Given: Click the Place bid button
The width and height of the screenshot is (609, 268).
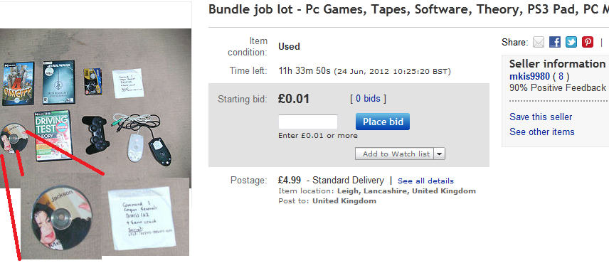Looking at the screenshot, I should click(383, 122).
